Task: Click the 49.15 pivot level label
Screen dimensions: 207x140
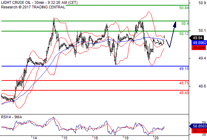Action: tap(184, 69)
